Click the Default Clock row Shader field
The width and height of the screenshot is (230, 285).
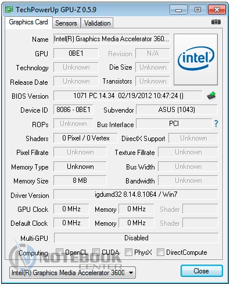click(x=200, y=223)
